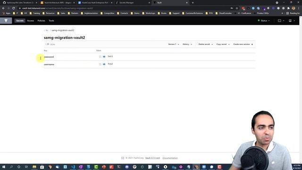
Task: Open the Apps bookmarks shortcut
Action: coord(7,13)
